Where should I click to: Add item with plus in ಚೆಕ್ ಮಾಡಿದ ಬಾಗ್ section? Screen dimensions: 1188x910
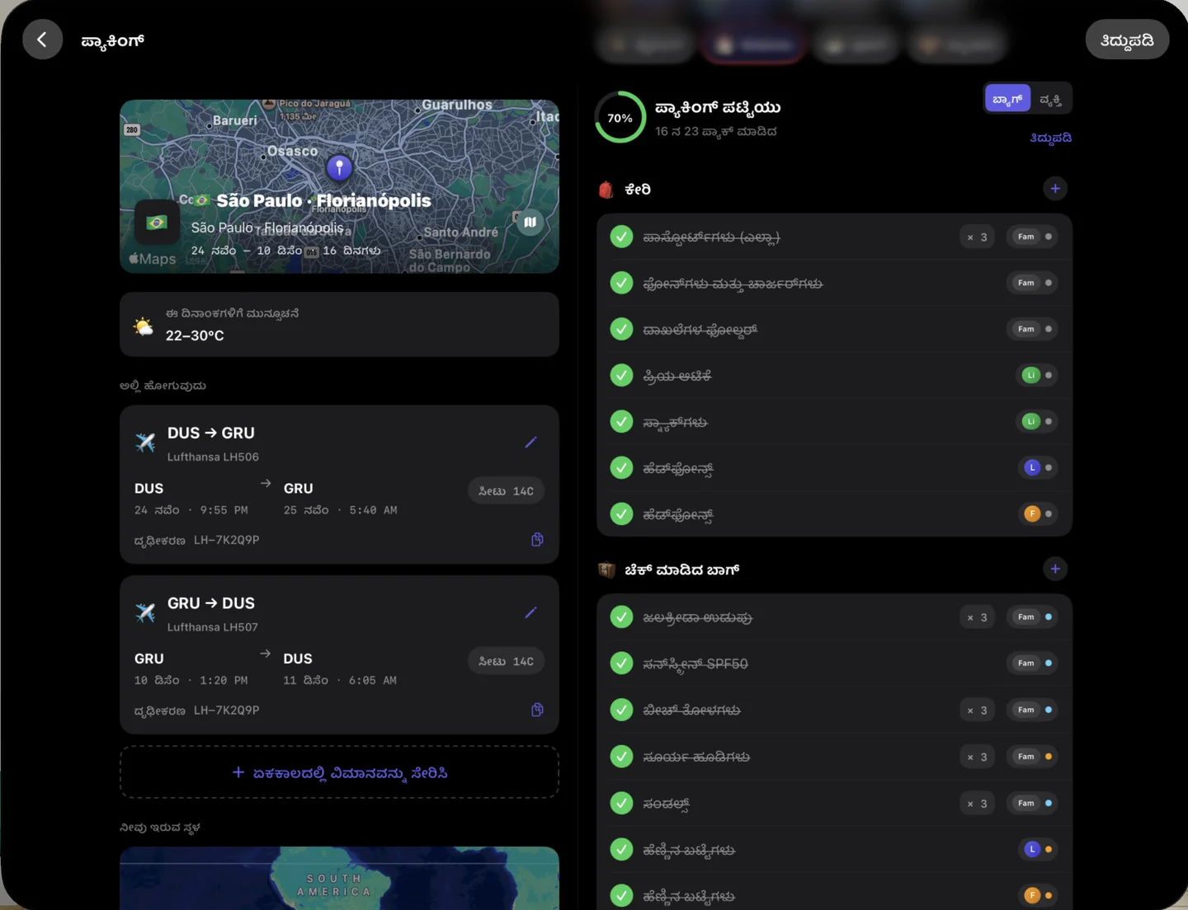tap(1055, 569)
